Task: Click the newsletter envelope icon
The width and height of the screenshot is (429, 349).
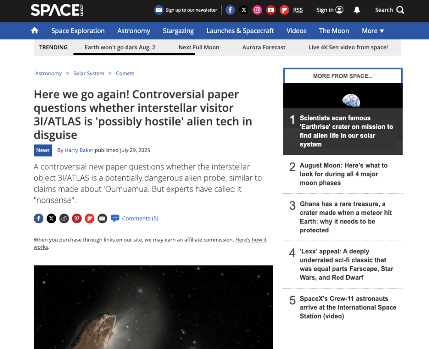Action: point(159,10)
